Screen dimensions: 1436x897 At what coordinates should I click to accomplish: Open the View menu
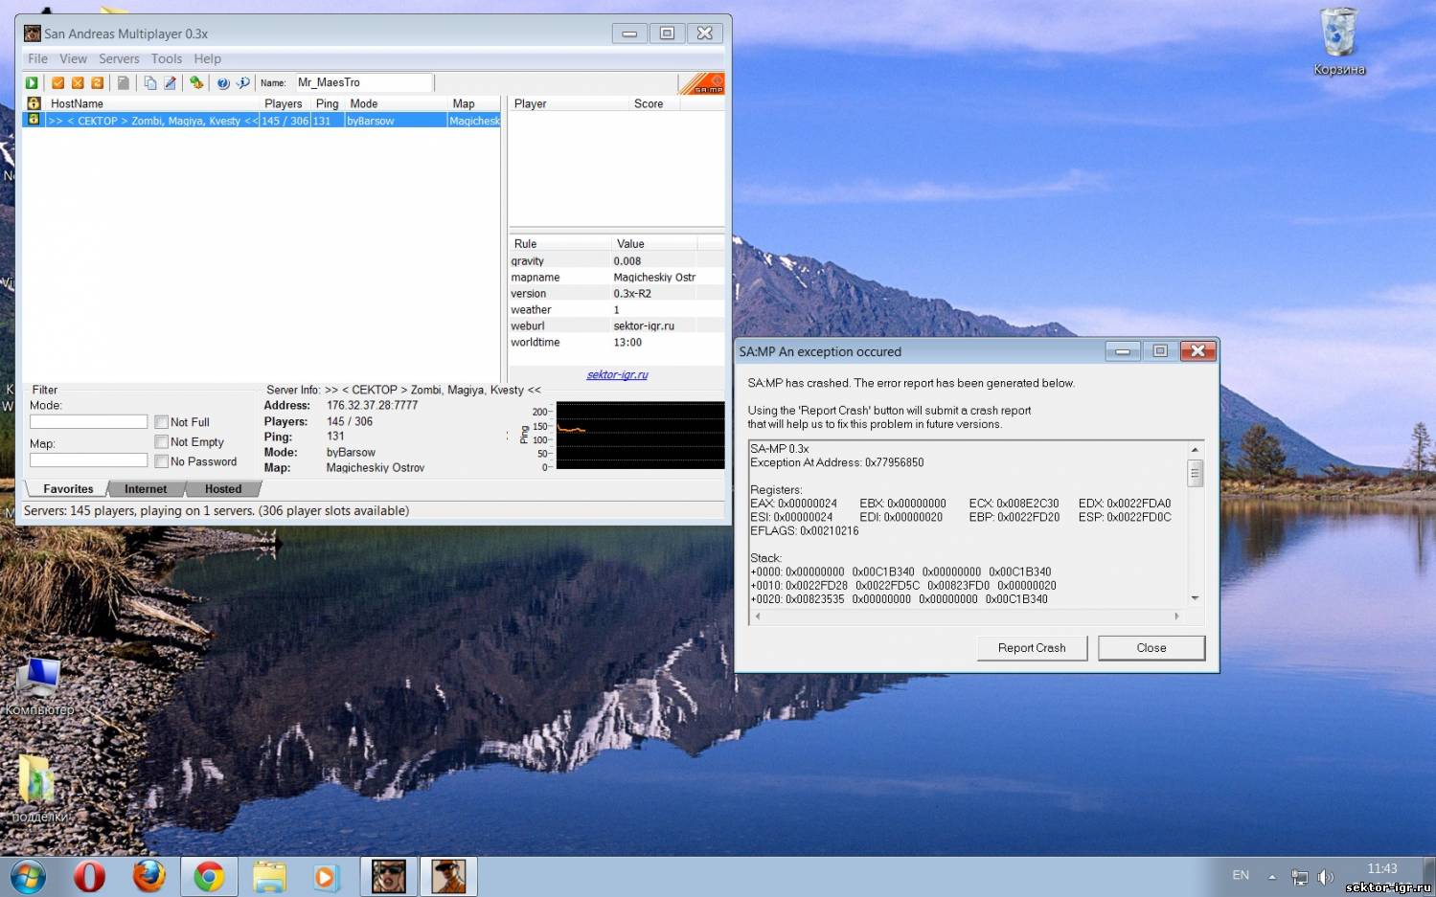click(73, 58)
